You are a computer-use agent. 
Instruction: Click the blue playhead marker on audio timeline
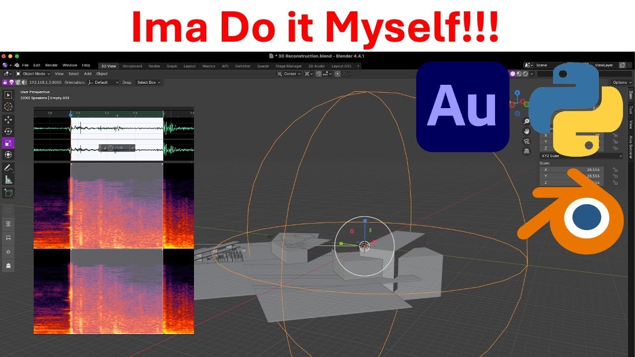tap(70, 115)
